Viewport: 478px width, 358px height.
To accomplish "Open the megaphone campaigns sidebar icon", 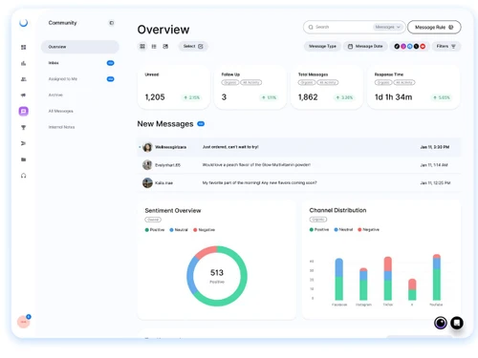I will pos(23,95).
